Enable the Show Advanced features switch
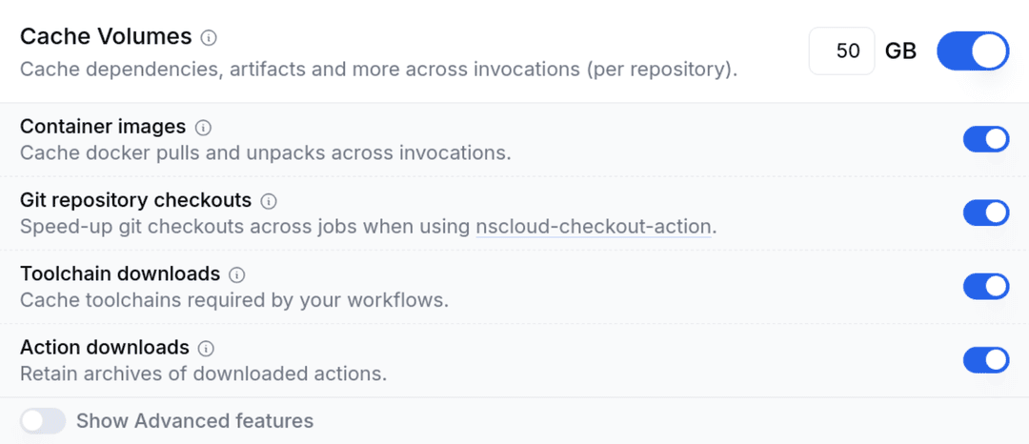1029x444 pixels. (x=43, y=421)
